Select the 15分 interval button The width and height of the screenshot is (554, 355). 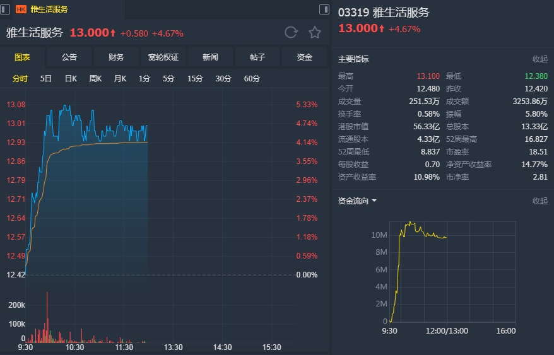[195, 79]
